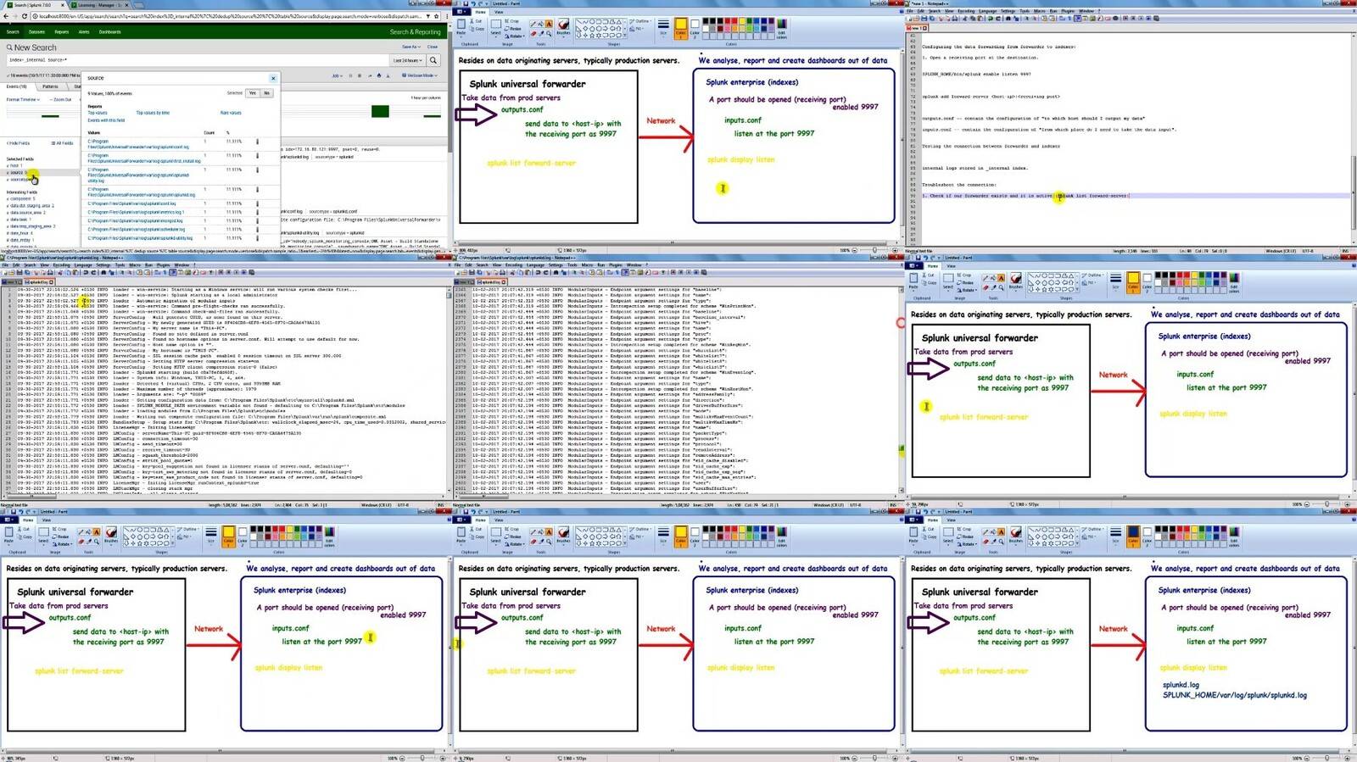Pause the Splunk search job
This screenshot has height=762, width=1357.
[350, 75]
